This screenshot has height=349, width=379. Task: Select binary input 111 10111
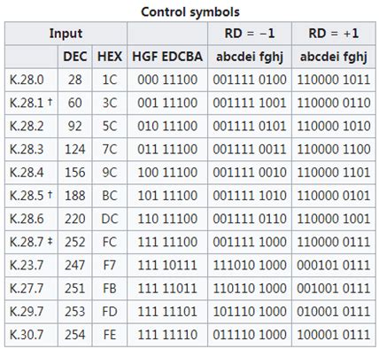point(167,265)
